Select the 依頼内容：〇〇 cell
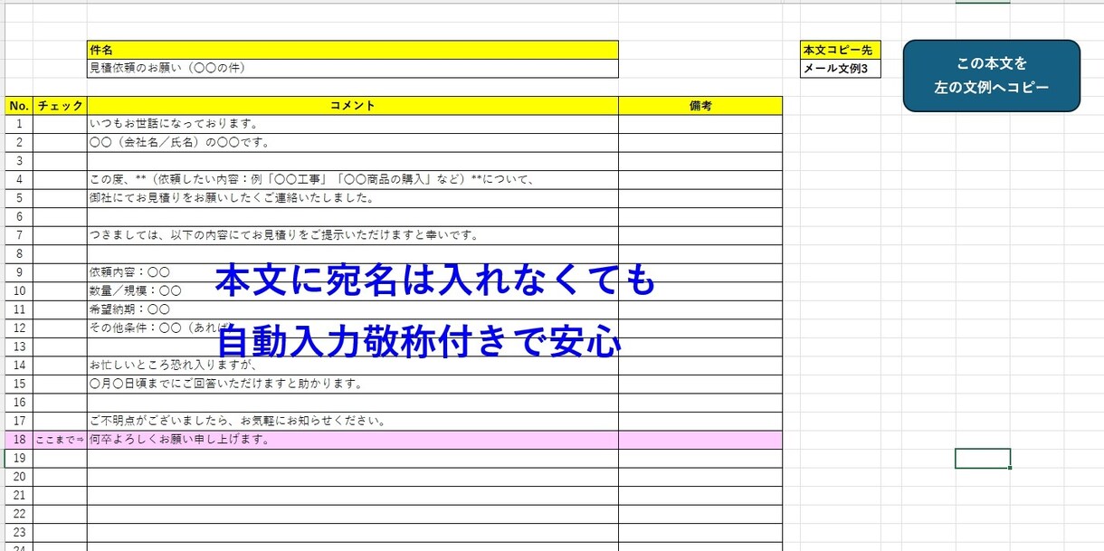1104x551 pixels. (x=353, y=272)
